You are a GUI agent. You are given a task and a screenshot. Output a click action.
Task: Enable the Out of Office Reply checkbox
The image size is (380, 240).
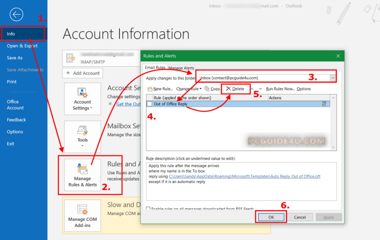pyautogui.click(x=150, y=104)
